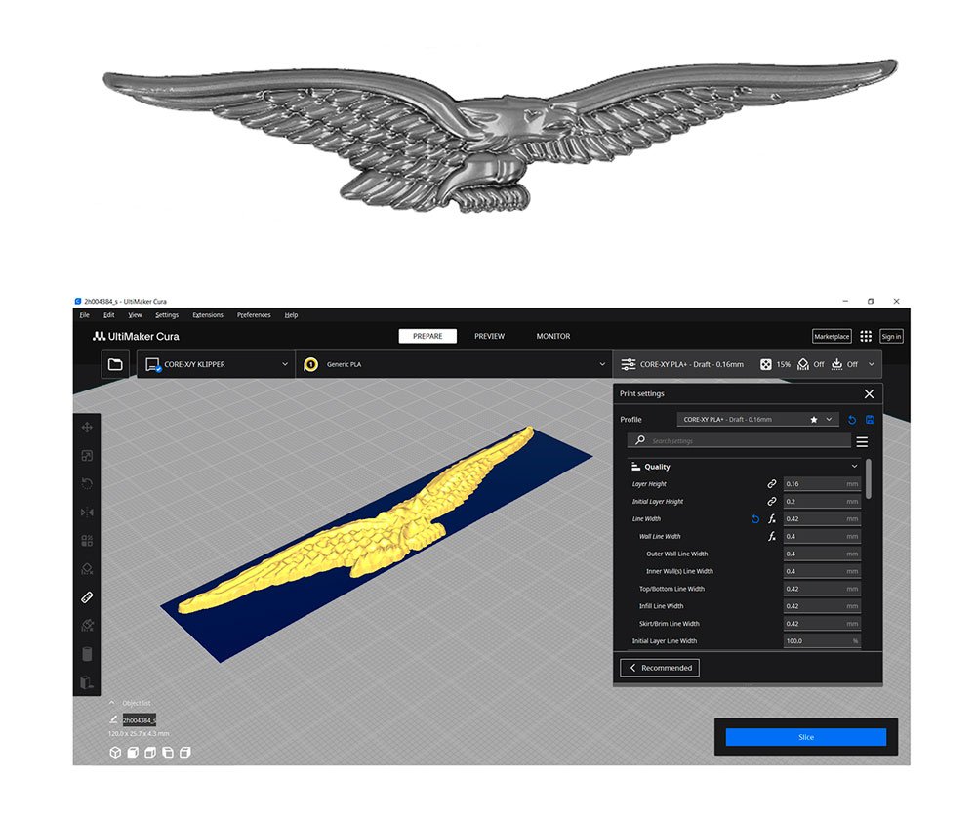The image size is (976, 821).
Task: Open the Extensions menu
Action: coord(207,315)
